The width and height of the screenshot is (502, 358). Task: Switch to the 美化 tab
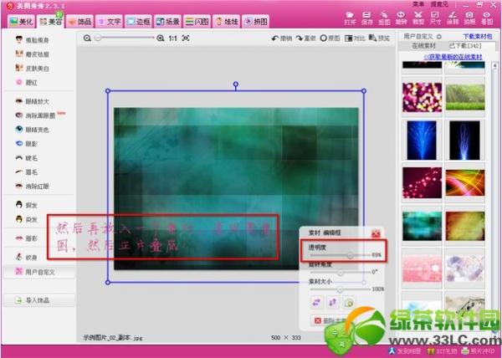click(x=22, y=22)
